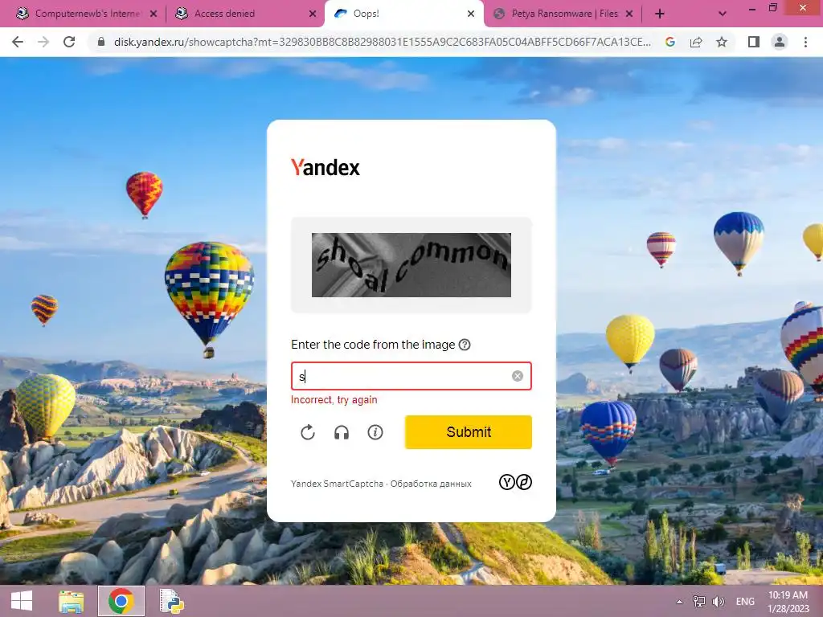Screen dimensions: 823x617
Task: Click the captcha code input field
Action: (x=411, y=376)
